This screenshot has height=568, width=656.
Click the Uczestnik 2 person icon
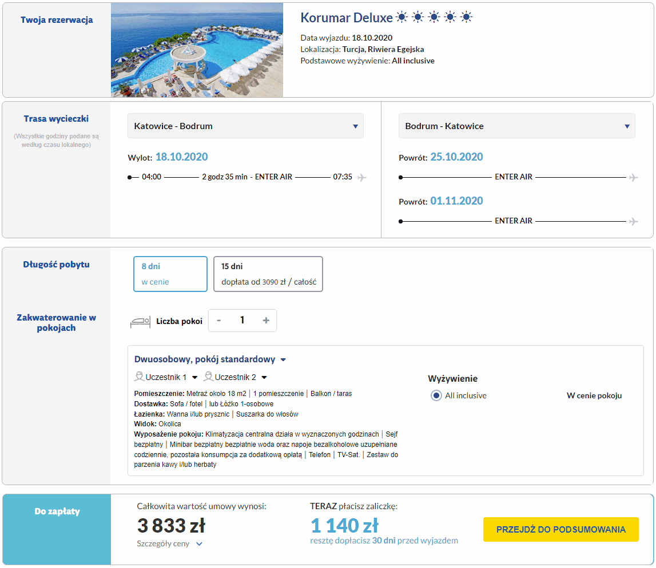[x=209, y=377]
